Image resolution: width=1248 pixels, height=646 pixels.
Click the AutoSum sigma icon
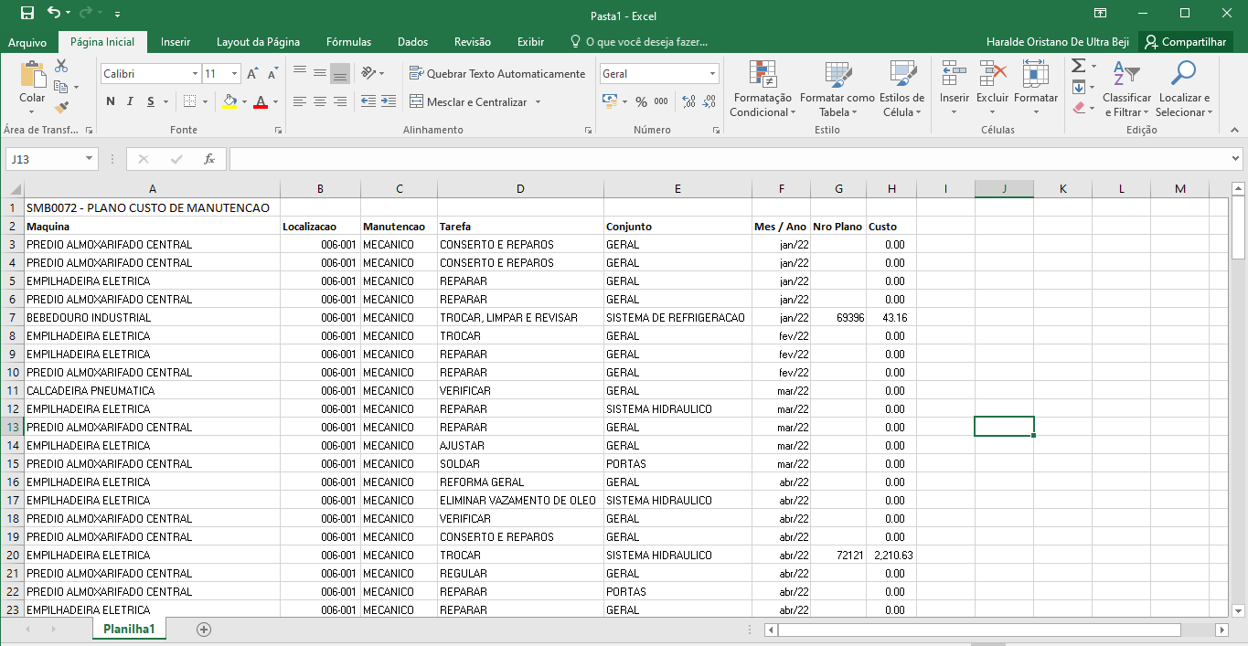(x=1079, y=66)
